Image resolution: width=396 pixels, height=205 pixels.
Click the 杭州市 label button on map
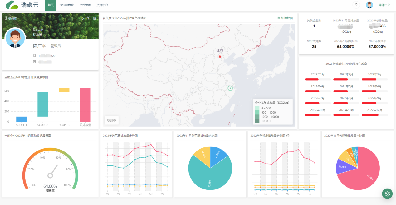click(x=111, y=120)
